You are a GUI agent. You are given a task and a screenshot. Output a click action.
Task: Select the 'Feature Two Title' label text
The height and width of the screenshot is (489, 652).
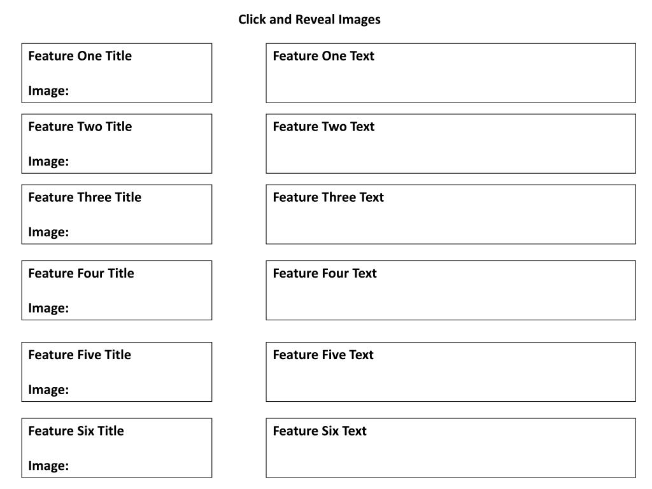80,127
